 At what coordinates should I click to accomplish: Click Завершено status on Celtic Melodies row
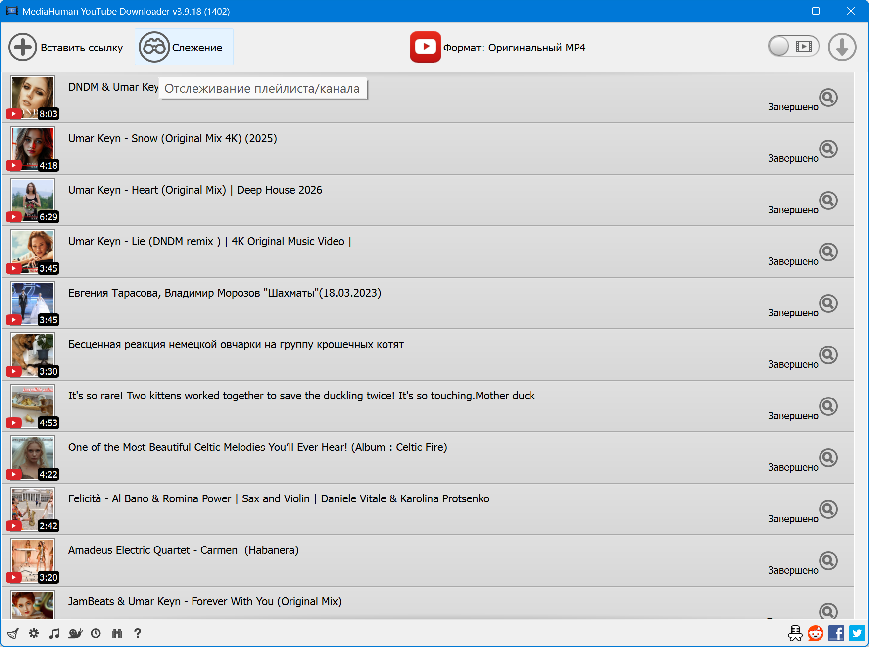pyautogui.click(x=793, y=467)
